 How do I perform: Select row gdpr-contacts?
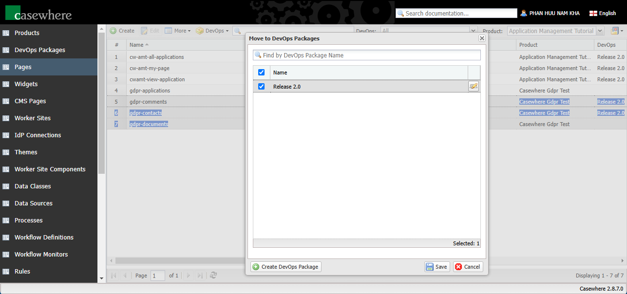(146, 113)
